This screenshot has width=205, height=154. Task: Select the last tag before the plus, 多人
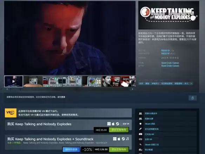point(186,83)
